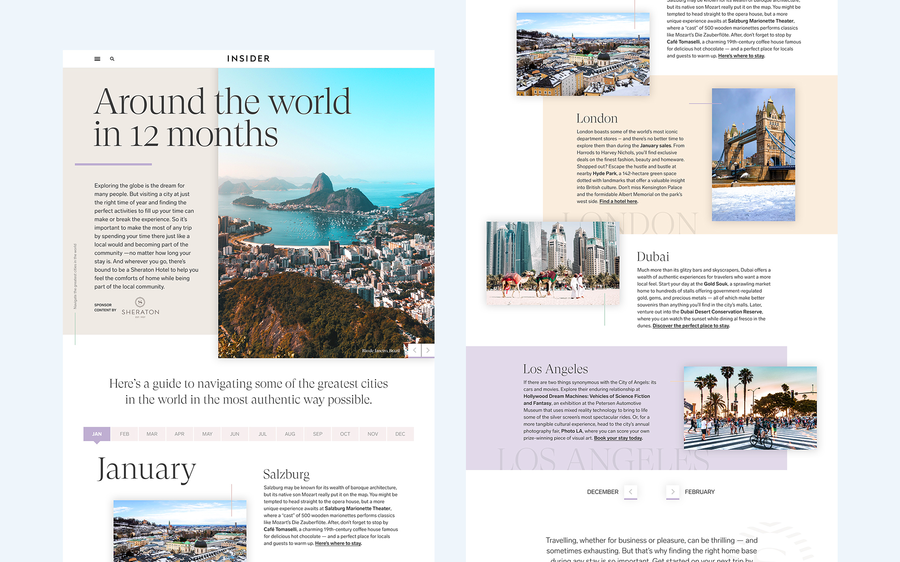
Task: Click 'Dubai Desert Conservation Reserve' bold text
Action: tap(721, 312)
